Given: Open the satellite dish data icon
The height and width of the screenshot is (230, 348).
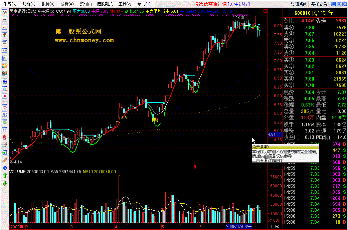Looking at the screenshot, I should click(x=4, y=145).
